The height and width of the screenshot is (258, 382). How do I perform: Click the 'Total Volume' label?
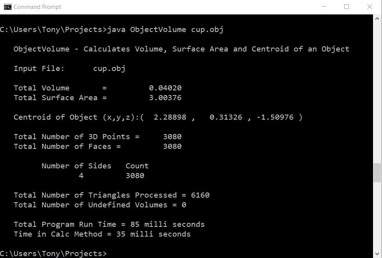(x=41, y=88)
